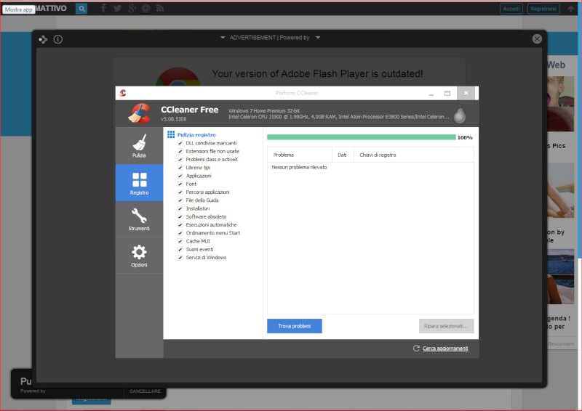Toggle Problemi class e activeX checkbox
Image resolution: width=582 pixels, height=411 pixels.
(x=180, y=159)
